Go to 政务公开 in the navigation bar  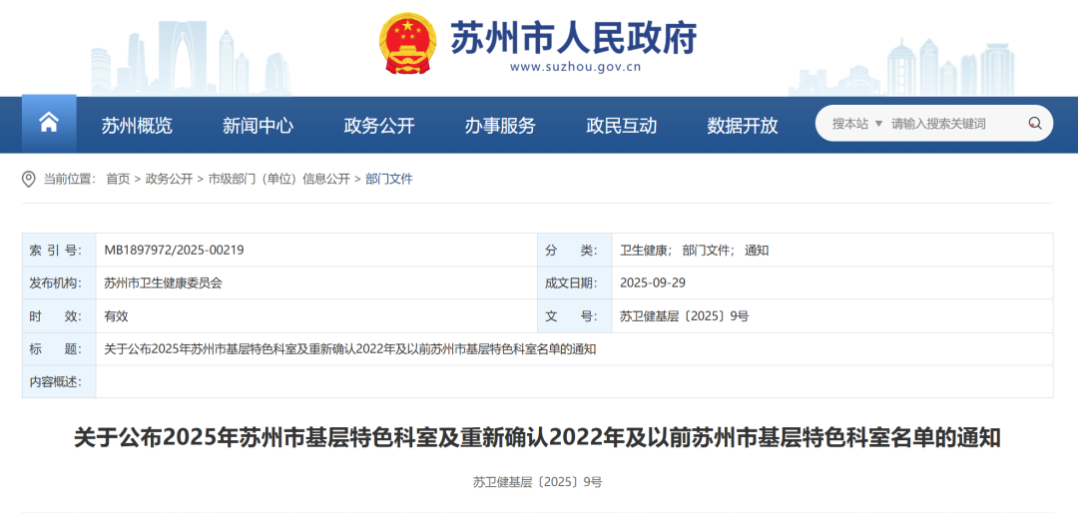pyautogui.click(x=378, y=126)
